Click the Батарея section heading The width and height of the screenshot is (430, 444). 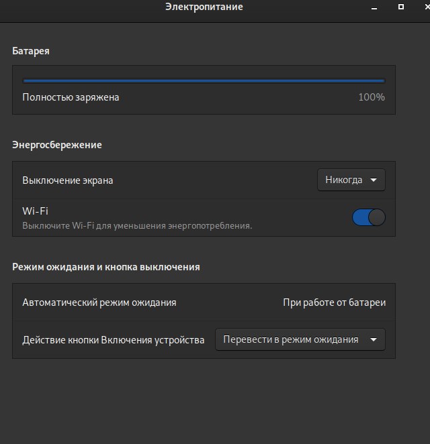pos(31,51)
